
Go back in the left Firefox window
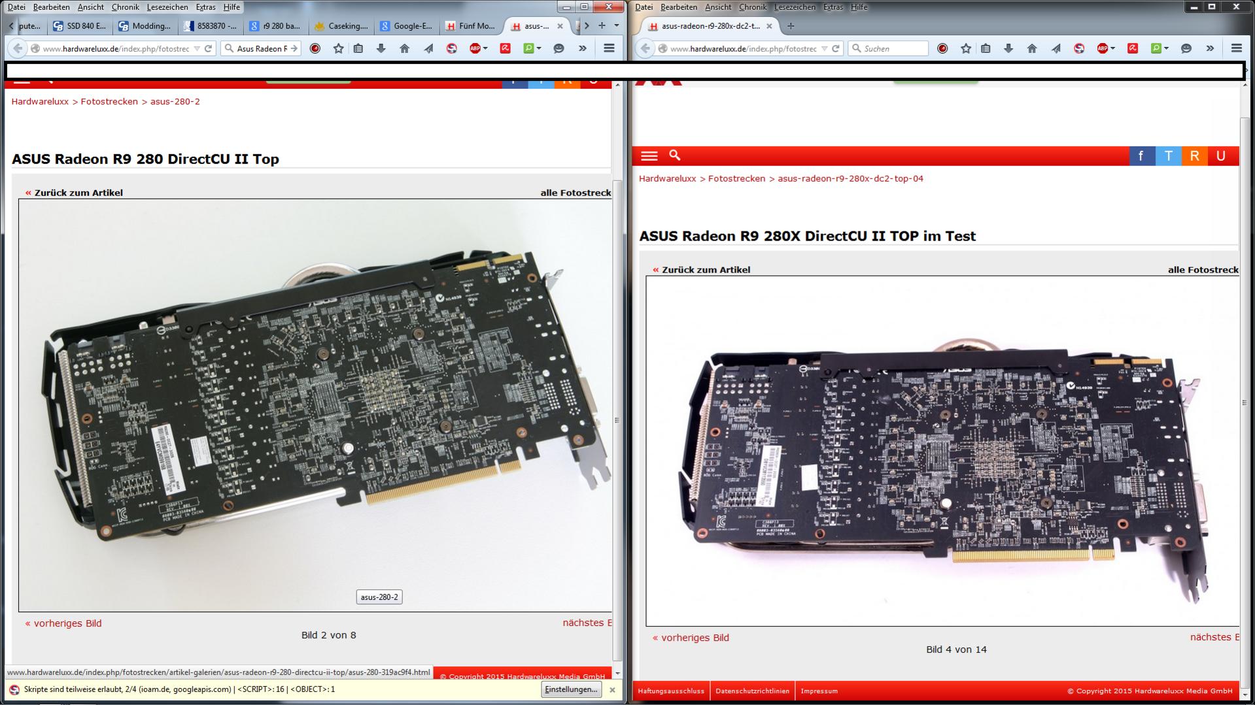[x=18, y=48]
